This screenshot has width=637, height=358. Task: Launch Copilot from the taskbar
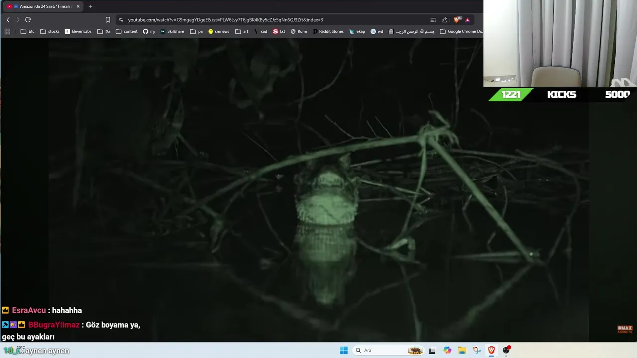(x=447, y=350)
